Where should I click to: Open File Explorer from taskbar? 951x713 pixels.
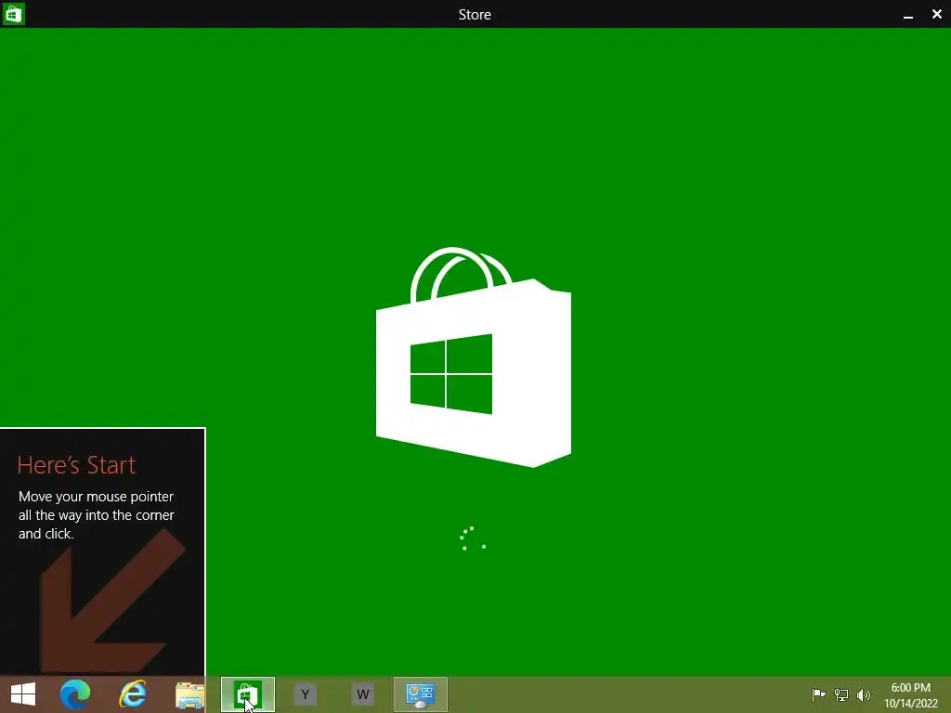(x=189, y=694)
